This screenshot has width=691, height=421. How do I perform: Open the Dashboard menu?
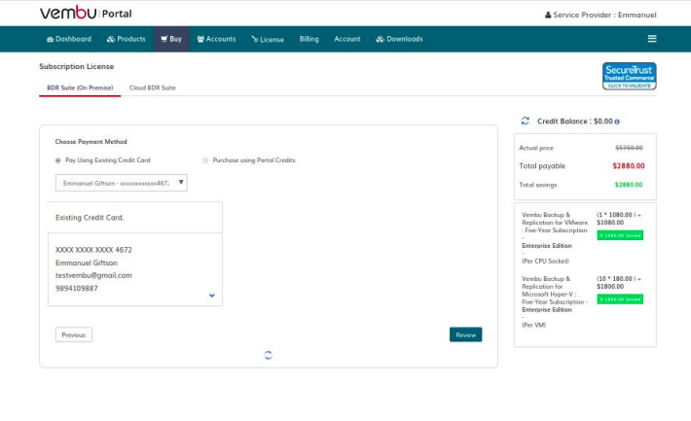click(x=69, y=39)
